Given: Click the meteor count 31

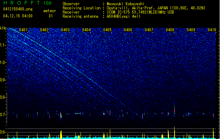Looking at the screenshot, I should click(x=50, y=16).
